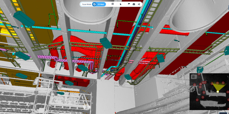Select the pointer cursor tool

point(121,4)
